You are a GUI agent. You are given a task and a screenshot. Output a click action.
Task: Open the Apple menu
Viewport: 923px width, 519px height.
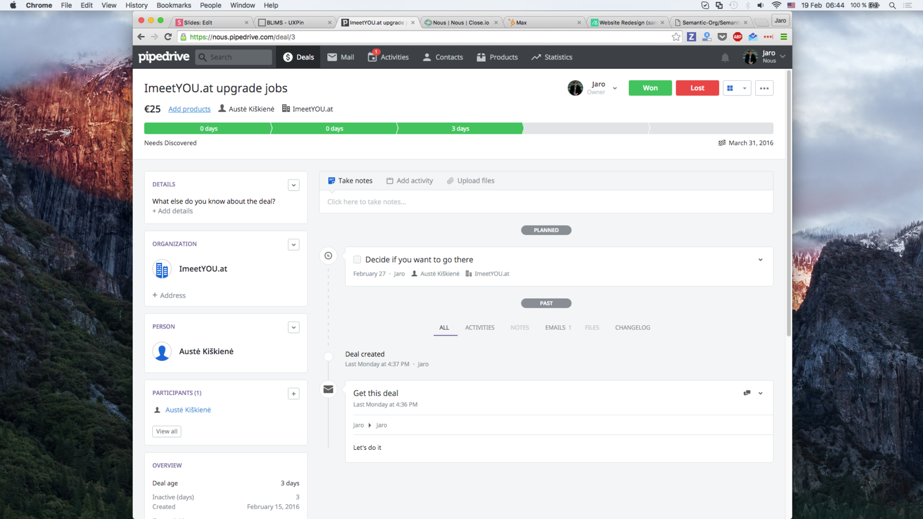coord(13,5)
